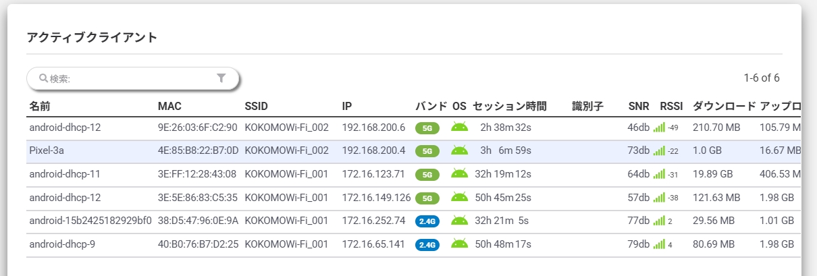Click Android icon in android-dhcp-9 row

[x=459, y=244]
